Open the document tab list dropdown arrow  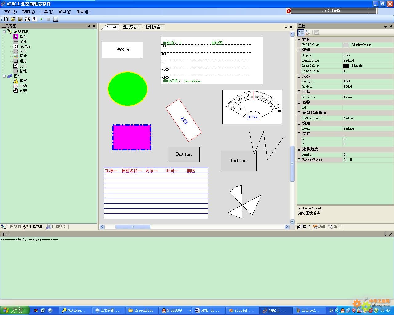point(286,27)
